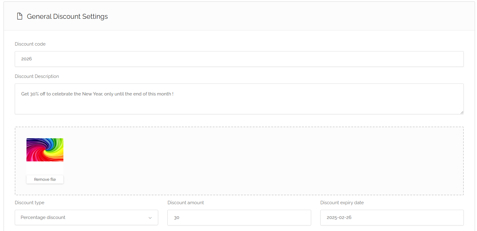Place cursor after "this month !" in description
477x231 pixels.
[174, 94]
